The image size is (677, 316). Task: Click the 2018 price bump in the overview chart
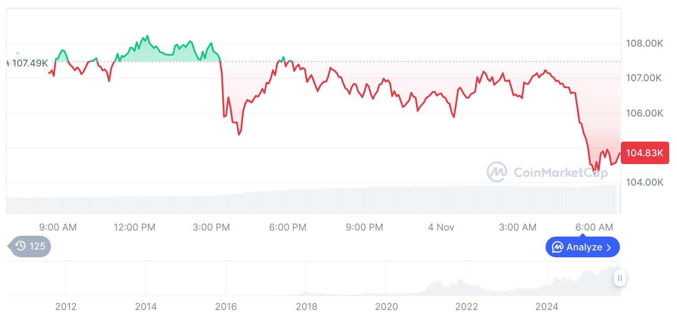coord(306,291)
